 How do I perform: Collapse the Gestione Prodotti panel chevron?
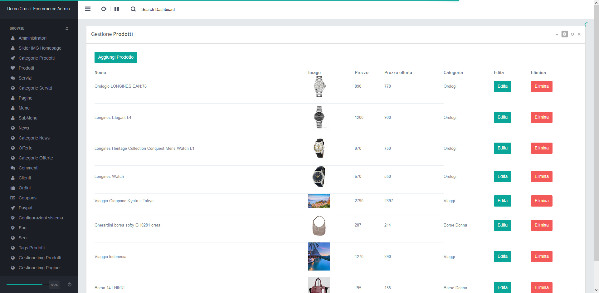coord(557,34)
